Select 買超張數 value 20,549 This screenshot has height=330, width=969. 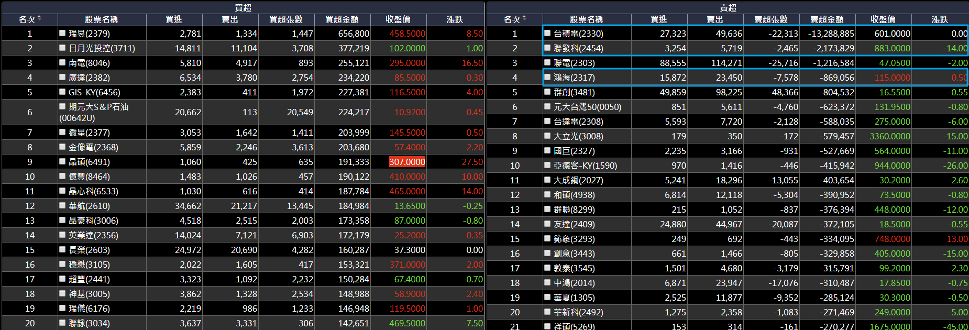[x=300, y=112]
